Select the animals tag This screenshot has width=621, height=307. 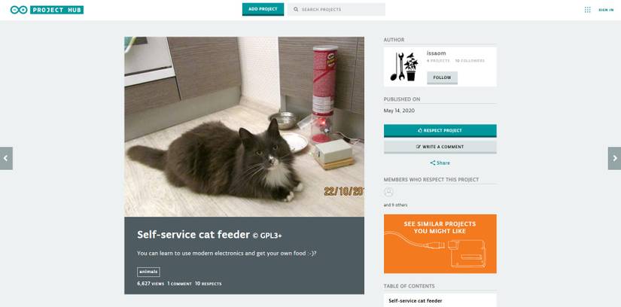pos(148,272)
